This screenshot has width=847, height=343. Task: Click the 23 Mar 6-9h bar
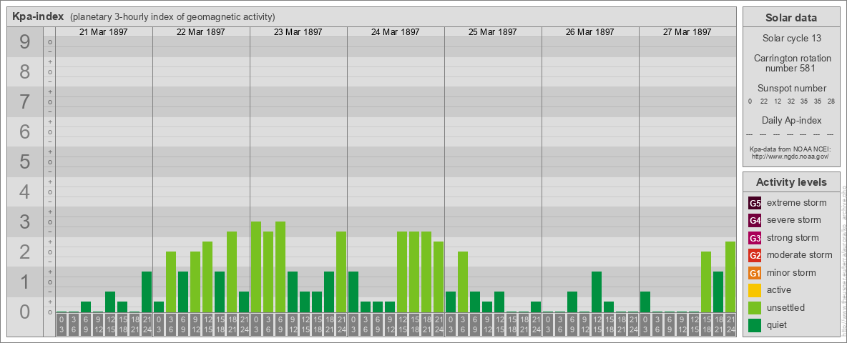click(x=280, y=267)
